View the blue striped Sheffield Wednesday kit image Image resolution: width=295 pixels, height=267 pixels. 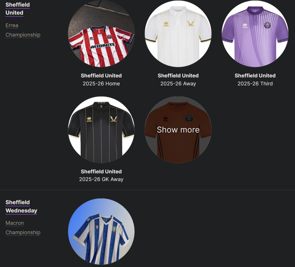click(x=101, y=232)
